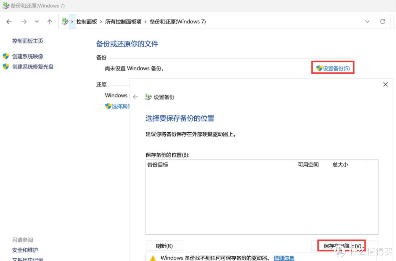Open the 安全和维护 link in the sidebar

[x=25, y=250]
